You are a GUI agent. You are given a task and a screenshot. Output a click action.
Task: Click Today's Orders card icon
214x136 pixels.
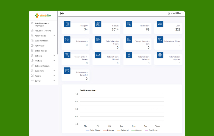(67, 40)
